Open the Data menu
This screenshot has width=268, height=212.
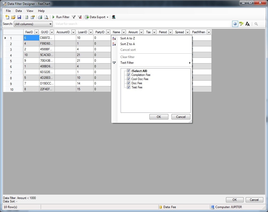pyautogui.click(x=18, y=11)
